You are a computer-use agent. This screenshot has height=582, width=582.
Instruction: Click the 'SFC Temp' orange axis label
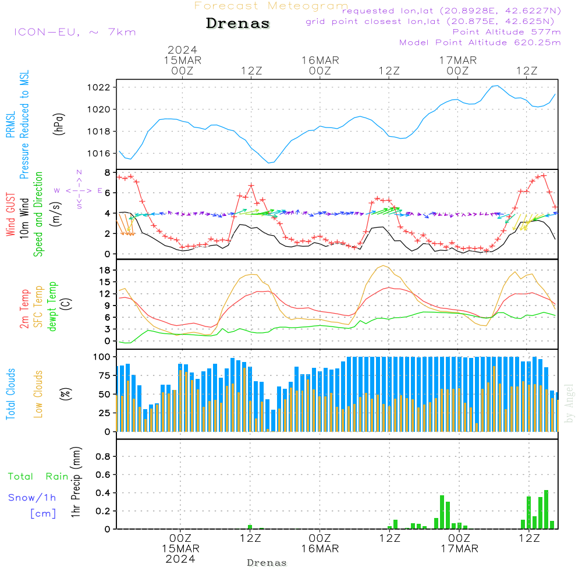click(x=38, y=307)
